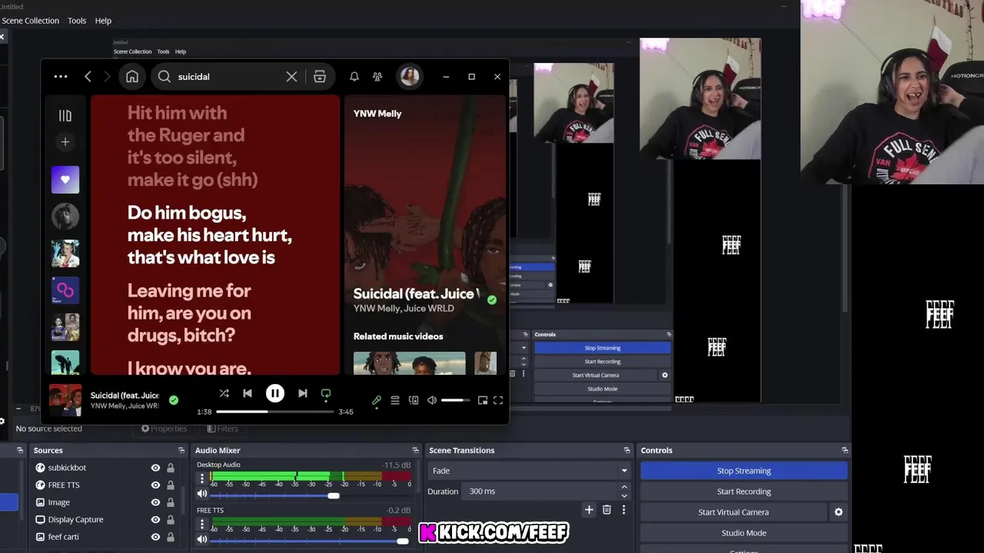The image size is (984, 553).
Task: Click Studio Mode button
Action: pos(743,533)
